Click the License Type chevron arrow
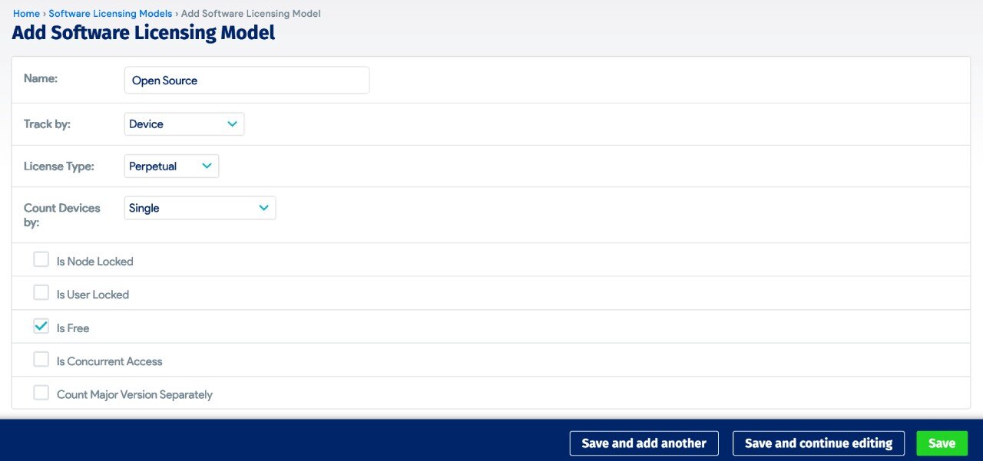Image resolution: width=983 pixels, height=461 pixels. (x=207, y=166)
